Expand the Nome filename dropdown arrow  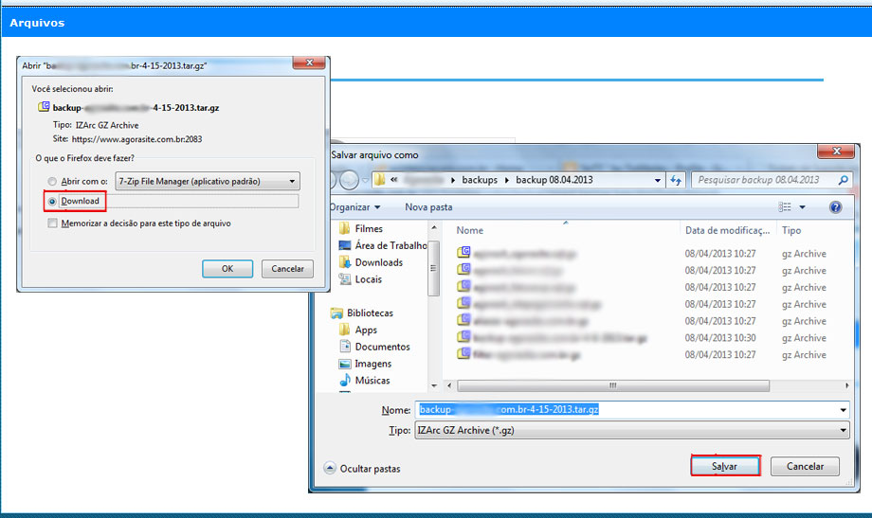(843, 410)
